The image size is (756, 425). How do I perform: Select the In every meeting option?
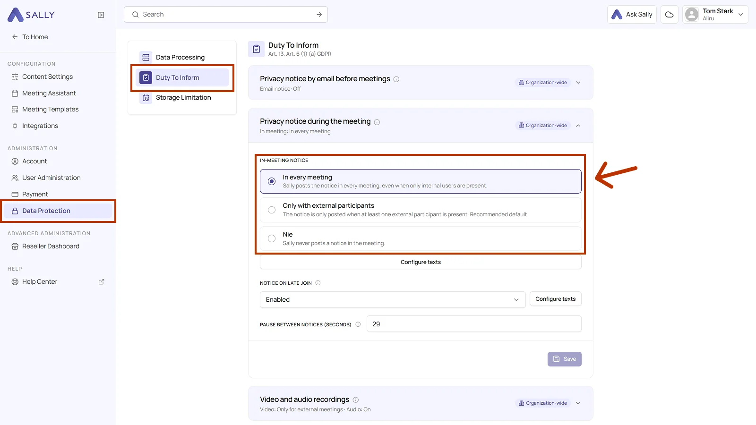[421, 181]
